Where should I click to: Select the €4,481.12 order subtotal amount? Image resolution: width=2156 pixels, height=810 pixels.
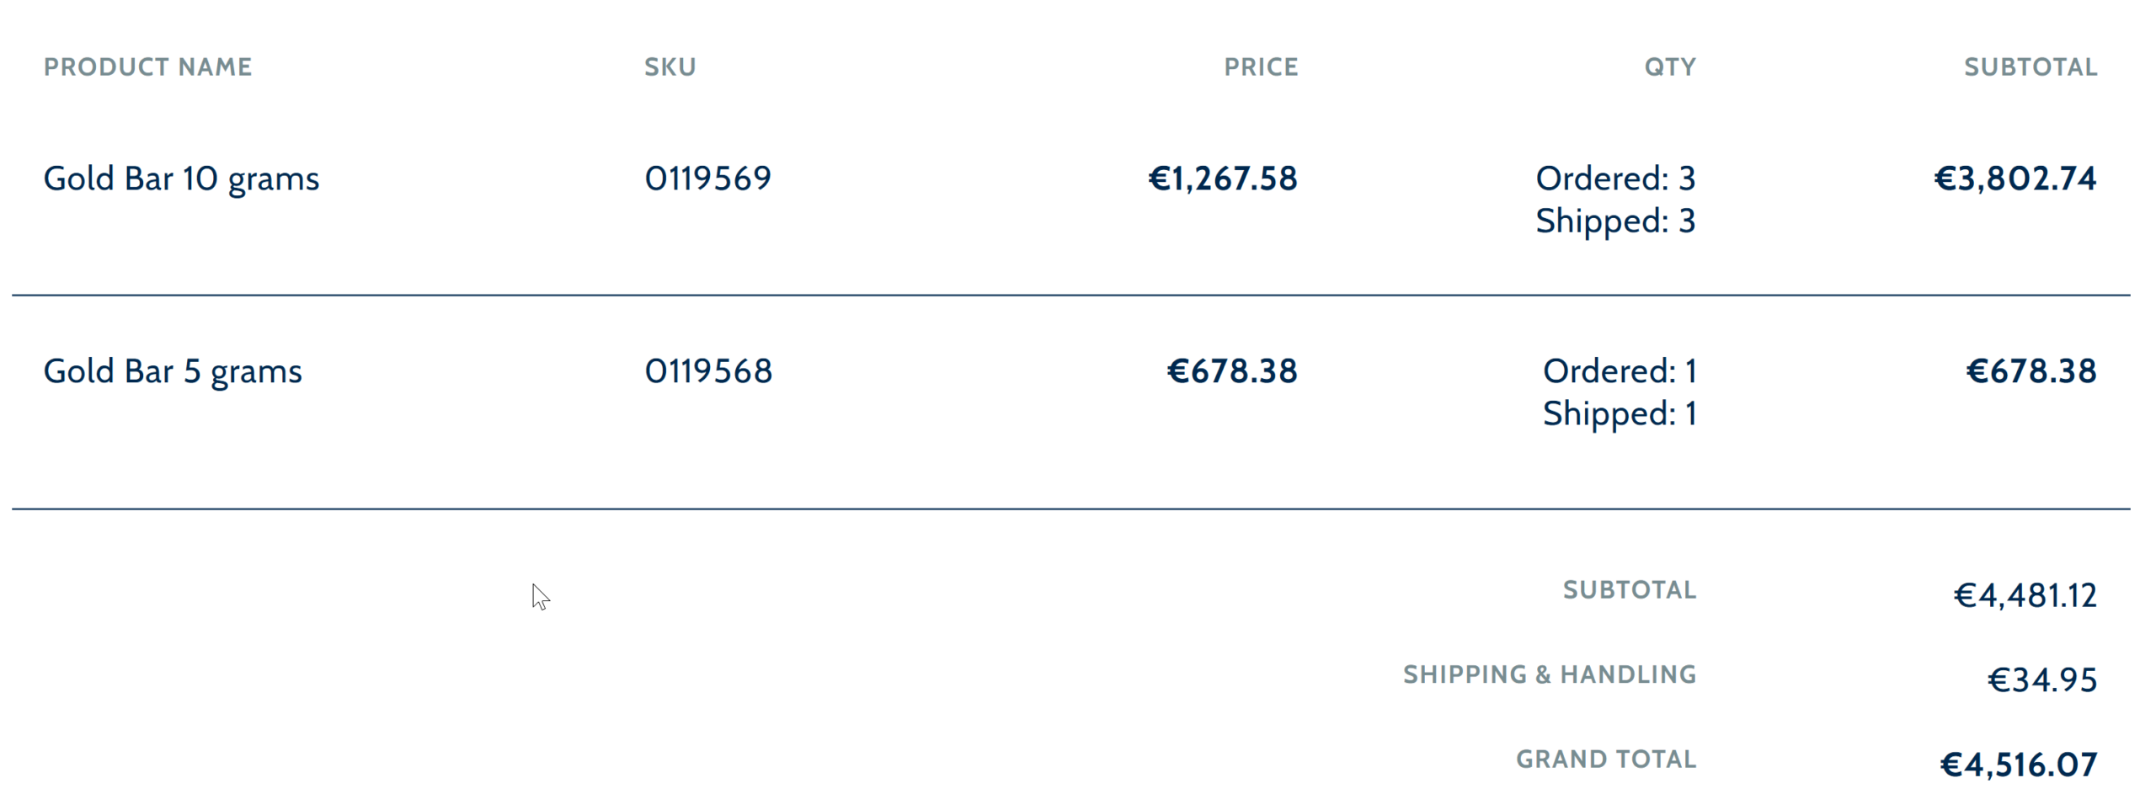[2025, 596]
